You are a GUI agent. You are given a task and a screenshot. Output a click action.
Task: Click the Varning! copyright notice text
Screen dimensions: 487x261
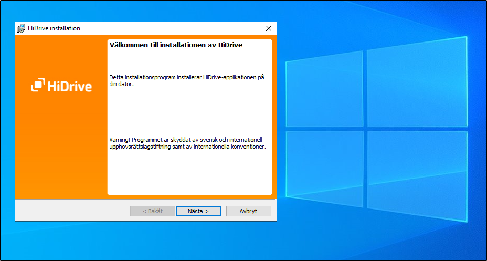187,143
